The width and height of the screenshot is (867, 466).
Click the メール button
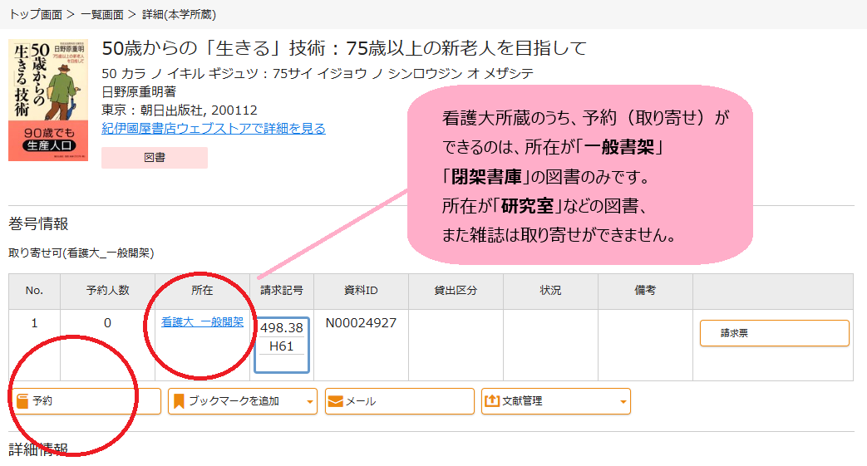(x=399, y=401)
